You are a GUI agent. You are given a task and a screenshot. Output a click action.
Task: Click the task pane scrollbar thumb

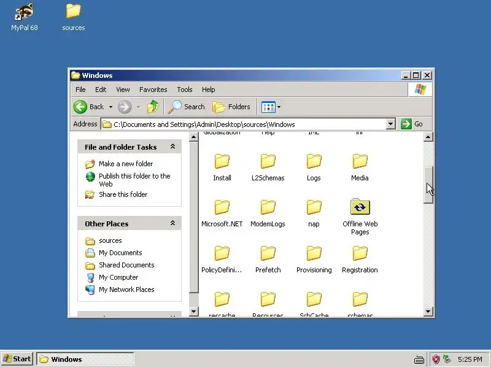[x=194, y=218]
